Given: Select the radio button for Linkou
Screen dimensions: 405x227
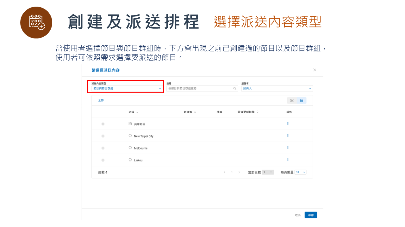Looking at the screenshot, I should coord(103,160).
